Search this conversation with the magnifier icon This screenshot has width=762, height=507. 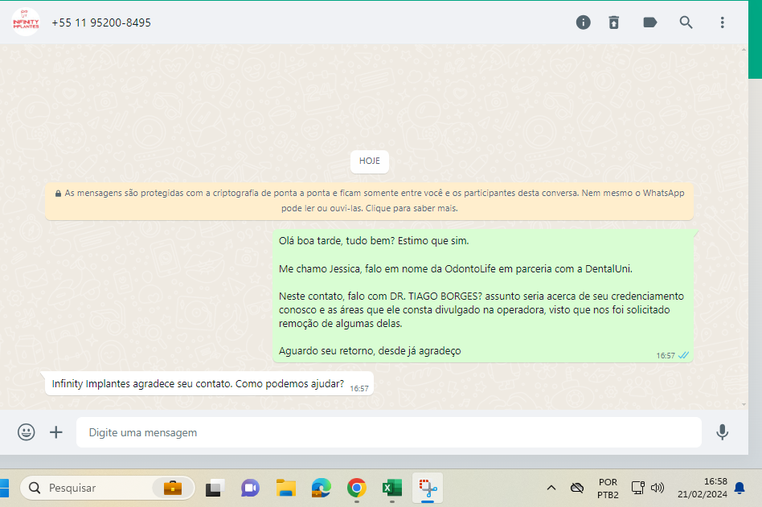(x=686, y=22)
